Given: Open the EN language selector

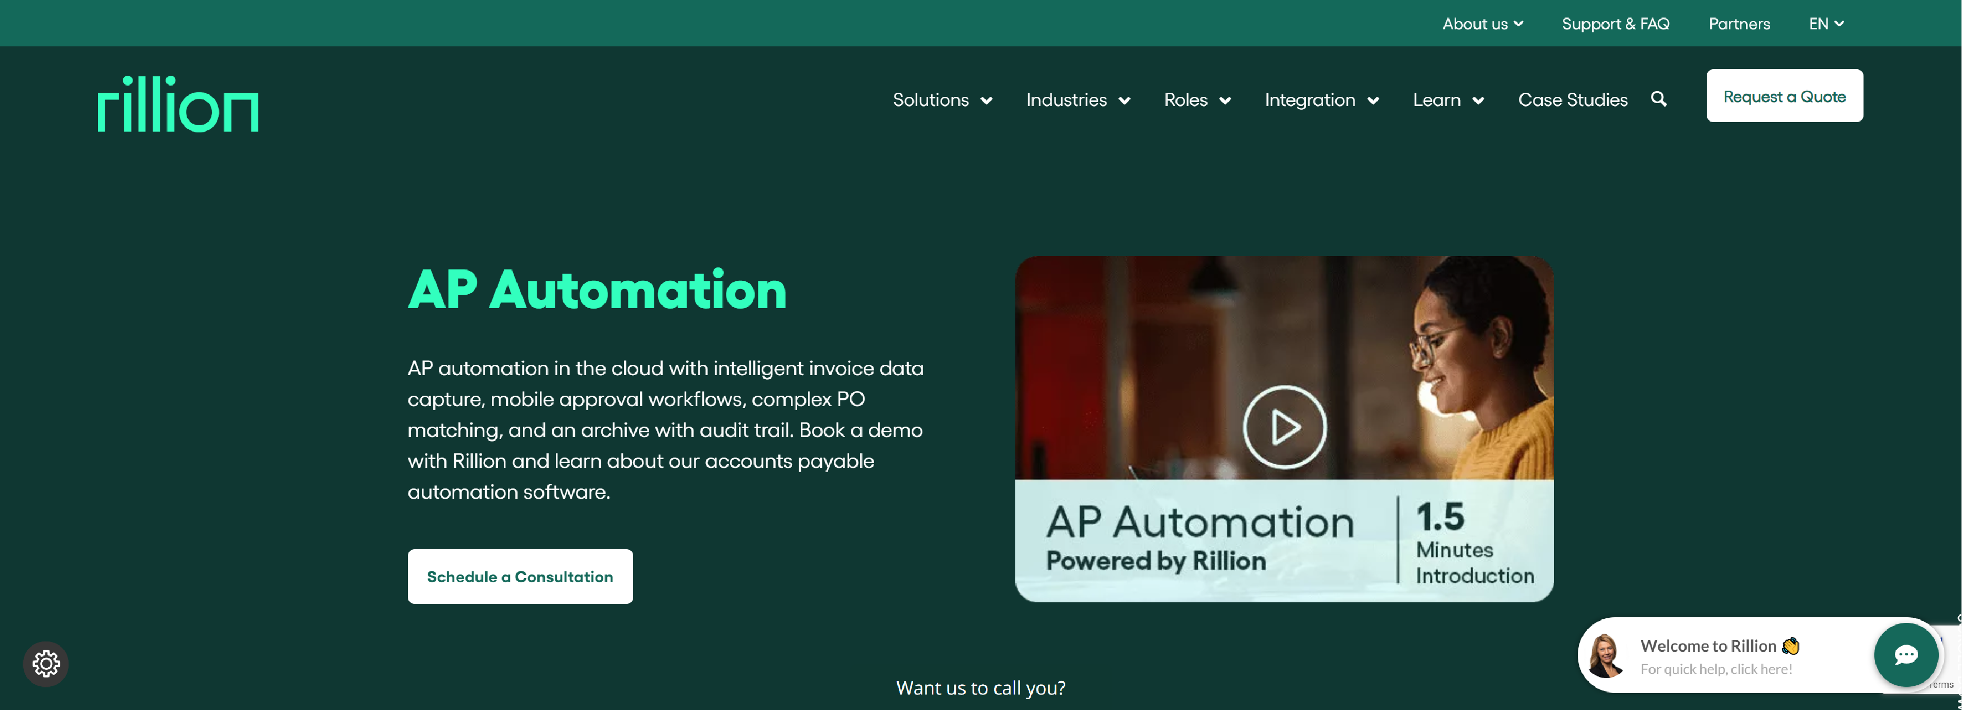Looking at the screenshot, I should point(1826,24).
